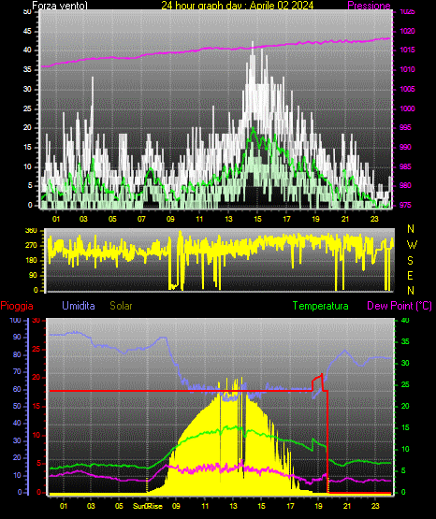Viewport: 436px width, 519px height.
Task: Click the blue humidity axis value 100
Action: pos(15,320)
